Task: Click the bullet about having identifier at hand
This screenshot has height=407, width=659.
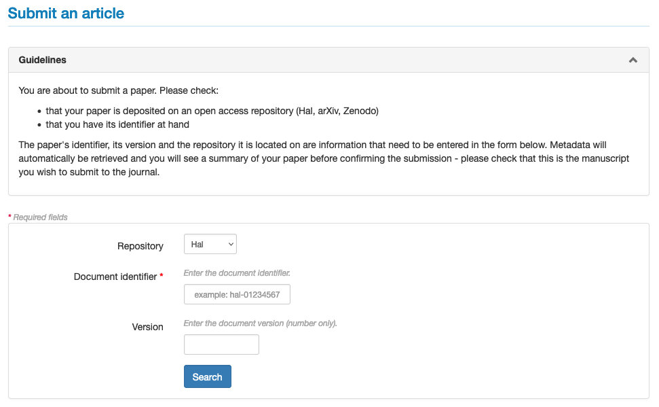Action: tap(117, 124)
